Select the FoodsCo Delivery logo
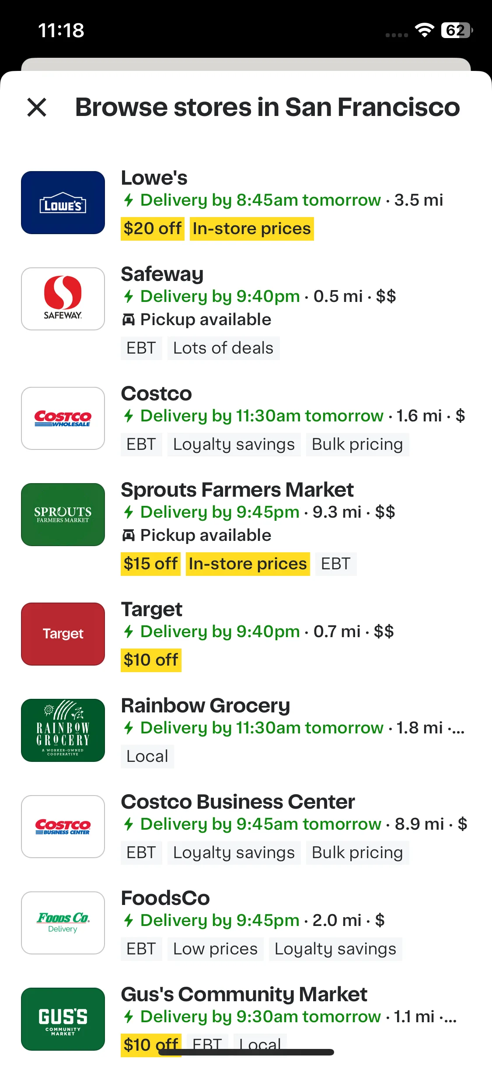The height and width of the screenshot is (1066, 492). (x=63, y=923)
